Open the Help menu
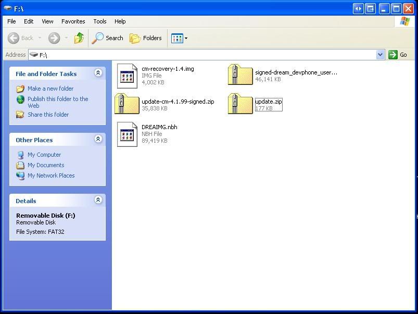Viewport: 418px width, 314px height. [120, 21]
